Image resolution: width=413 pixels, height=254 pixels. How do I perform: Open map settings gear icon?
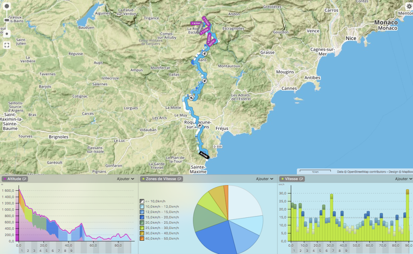pyautogui.click(x=409, y=6)
